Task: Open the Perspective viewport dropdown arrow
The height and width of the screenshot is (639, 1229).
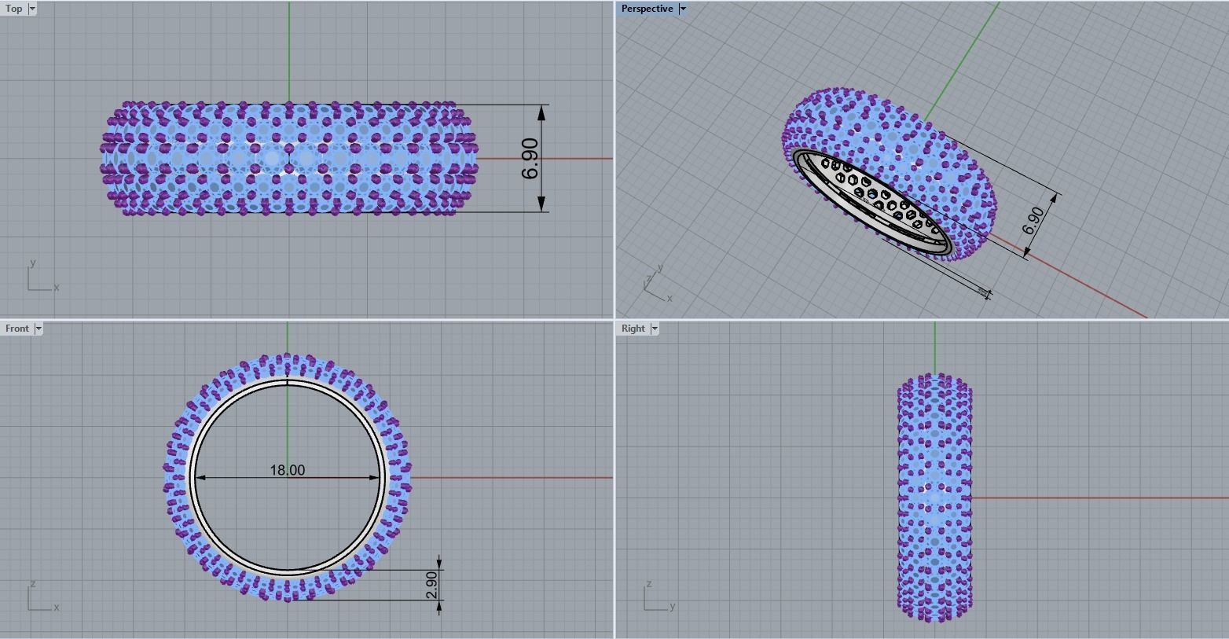Action: 683,9
